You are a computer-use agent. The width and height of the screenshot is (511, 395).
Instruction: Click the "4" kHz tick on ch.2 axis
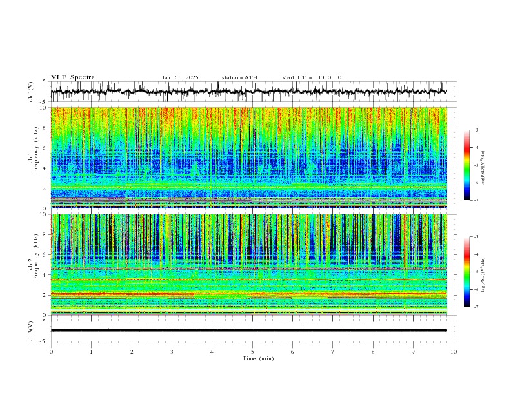[45, 275]
